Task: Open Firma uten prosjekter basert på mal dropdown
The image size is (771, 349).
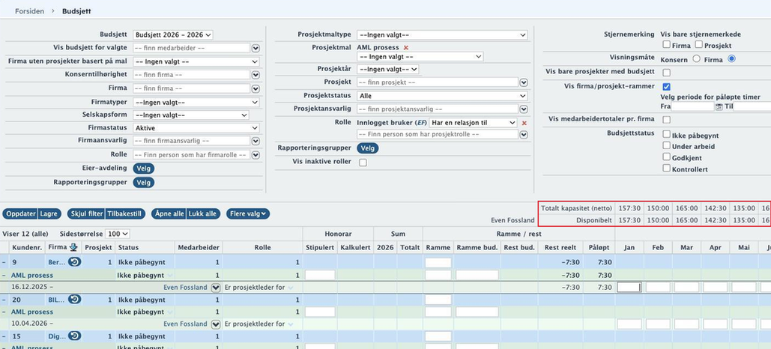Action: pyautogui.click(x=196, y=62)
